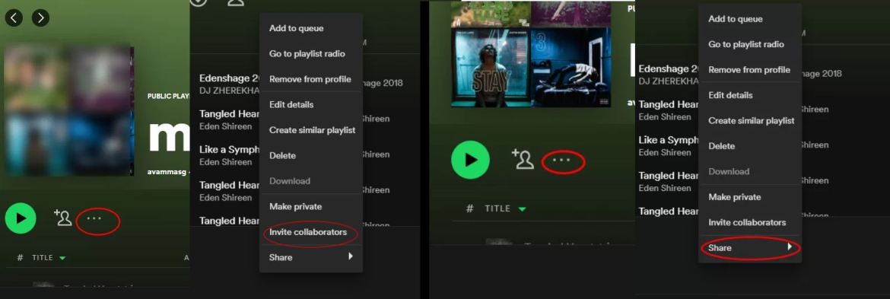Viewport: 890px width, 299px height.
Task: Click Delete in the right context menu
Action: coord(750,146)
